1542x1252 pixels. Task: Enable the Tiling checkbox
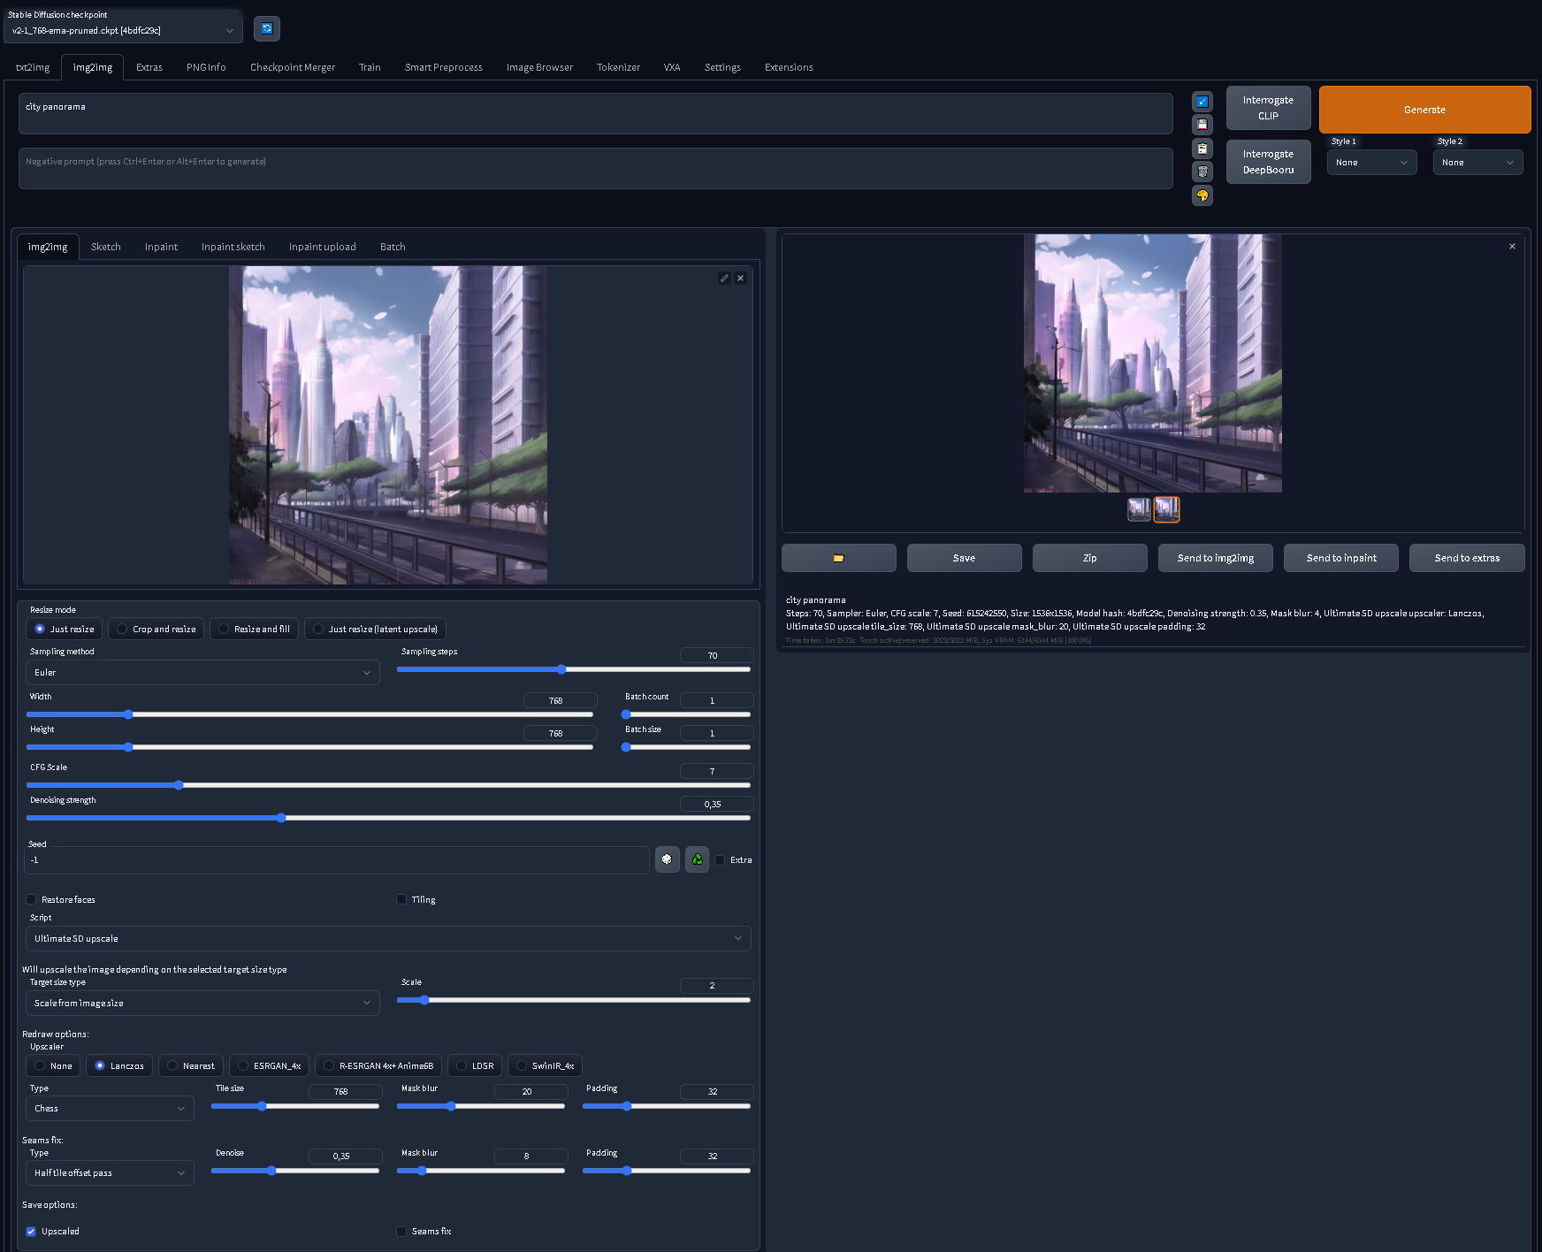tap(401, 899)
